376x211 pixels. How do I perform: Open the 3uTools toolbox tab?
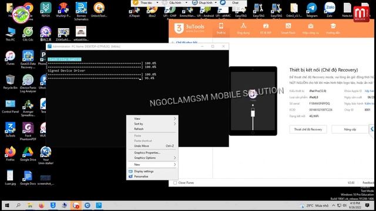click(x=311, y=29)
